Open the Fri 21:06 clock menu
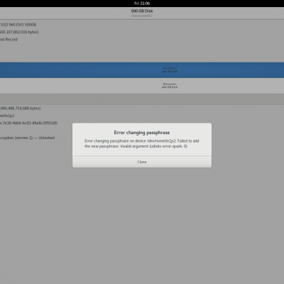The image size is (284, 284). [x=142, y=4]
